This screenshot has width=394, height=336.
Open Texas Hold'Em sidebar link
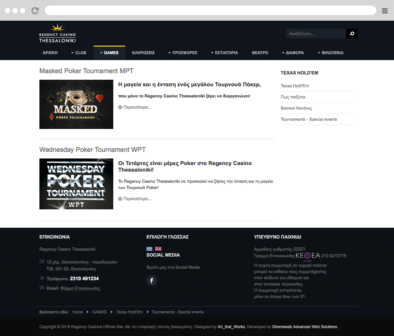coord(295,86)
